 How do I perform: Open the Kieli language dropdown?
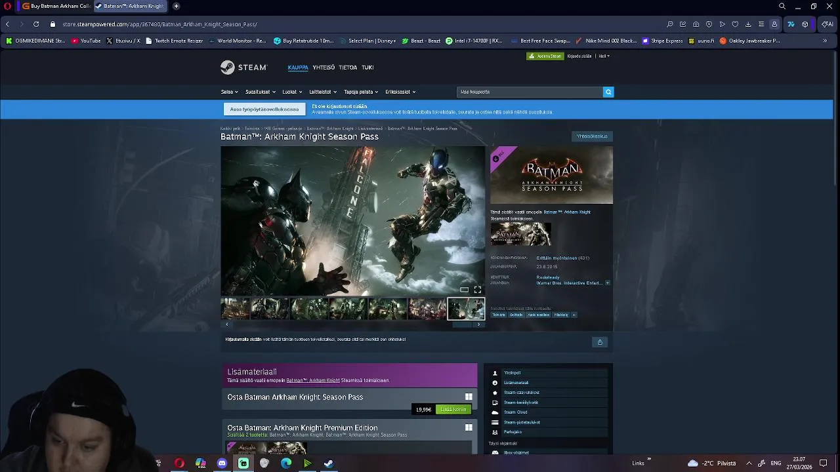(x=604, y=56)
